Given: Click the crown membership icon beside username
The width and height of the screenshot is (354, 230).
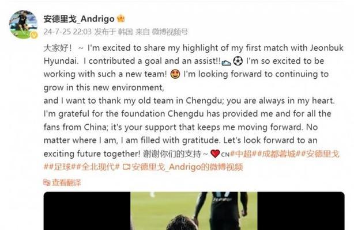Looking at the screenshot, I should [120, 19].
